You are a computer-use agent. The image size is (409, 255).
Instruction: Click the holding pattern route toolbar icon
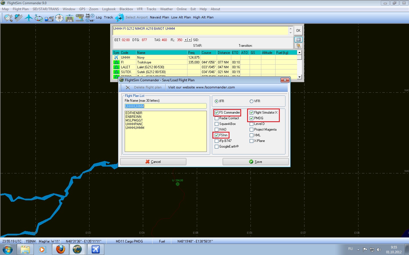coord(39,18)
